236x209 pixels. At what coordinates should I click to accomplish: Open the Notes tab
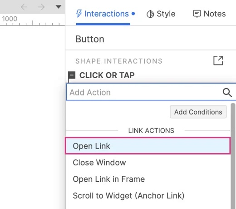(x=209, y=14)
